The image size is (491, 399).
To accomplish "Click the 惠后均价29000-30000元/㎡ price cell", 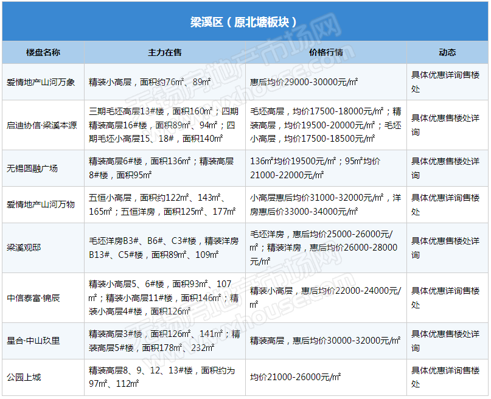I will coord(304,82).
